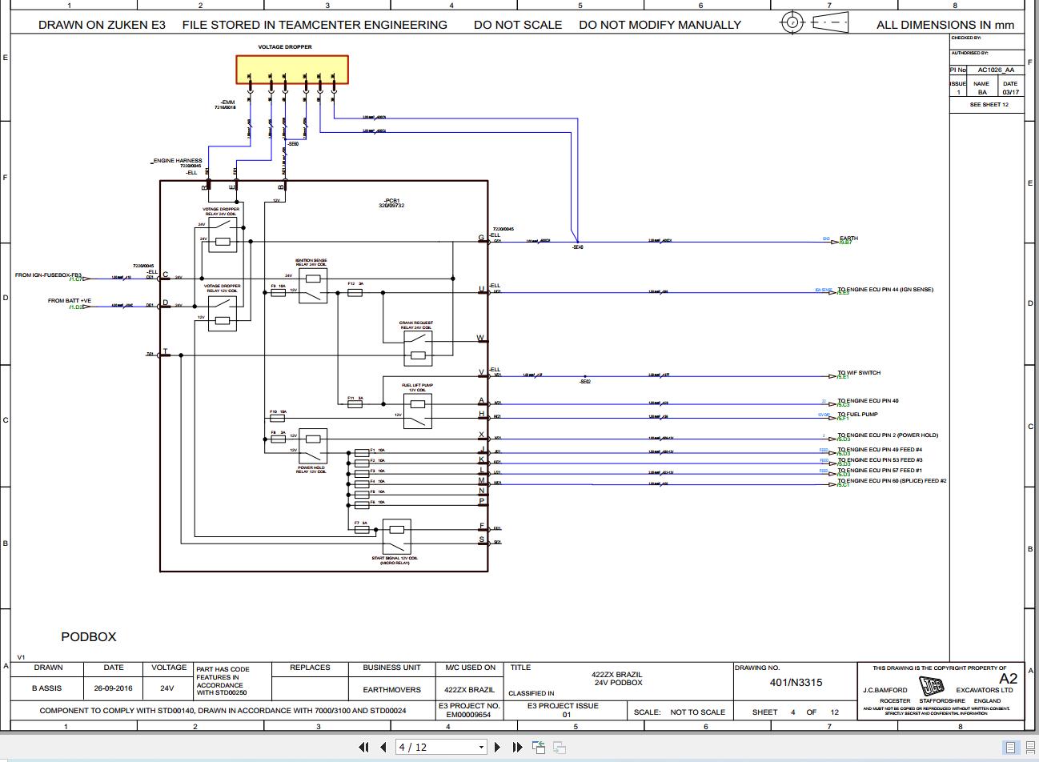Go forward to the next view

tap(558, 746)
